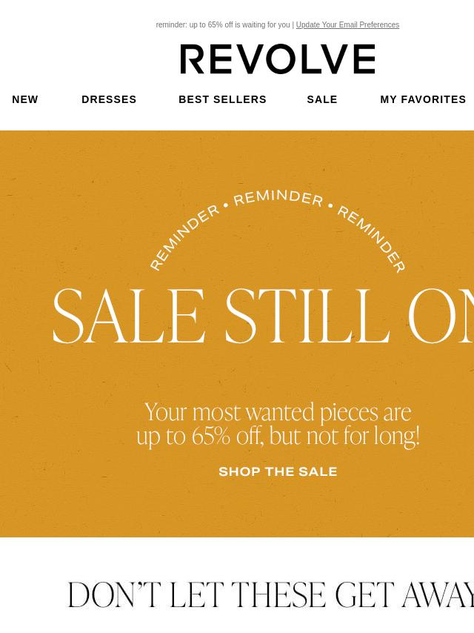
Task: Click the top center curved REMINDER word
Action: click(278, 198)
